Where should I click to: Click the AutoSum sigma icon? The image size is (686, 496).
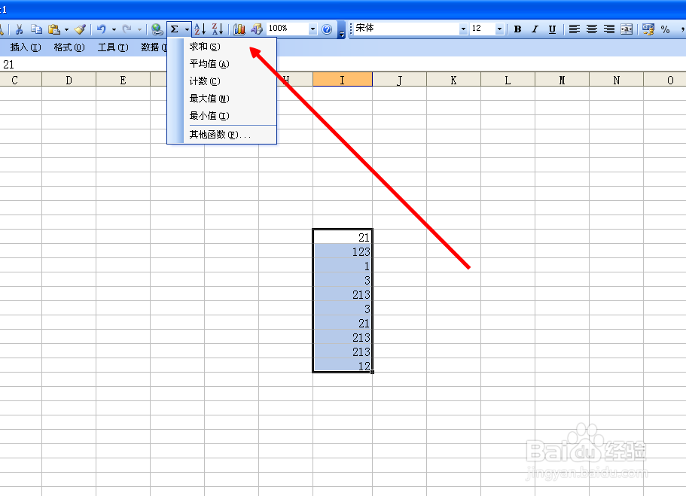(174, 29)
